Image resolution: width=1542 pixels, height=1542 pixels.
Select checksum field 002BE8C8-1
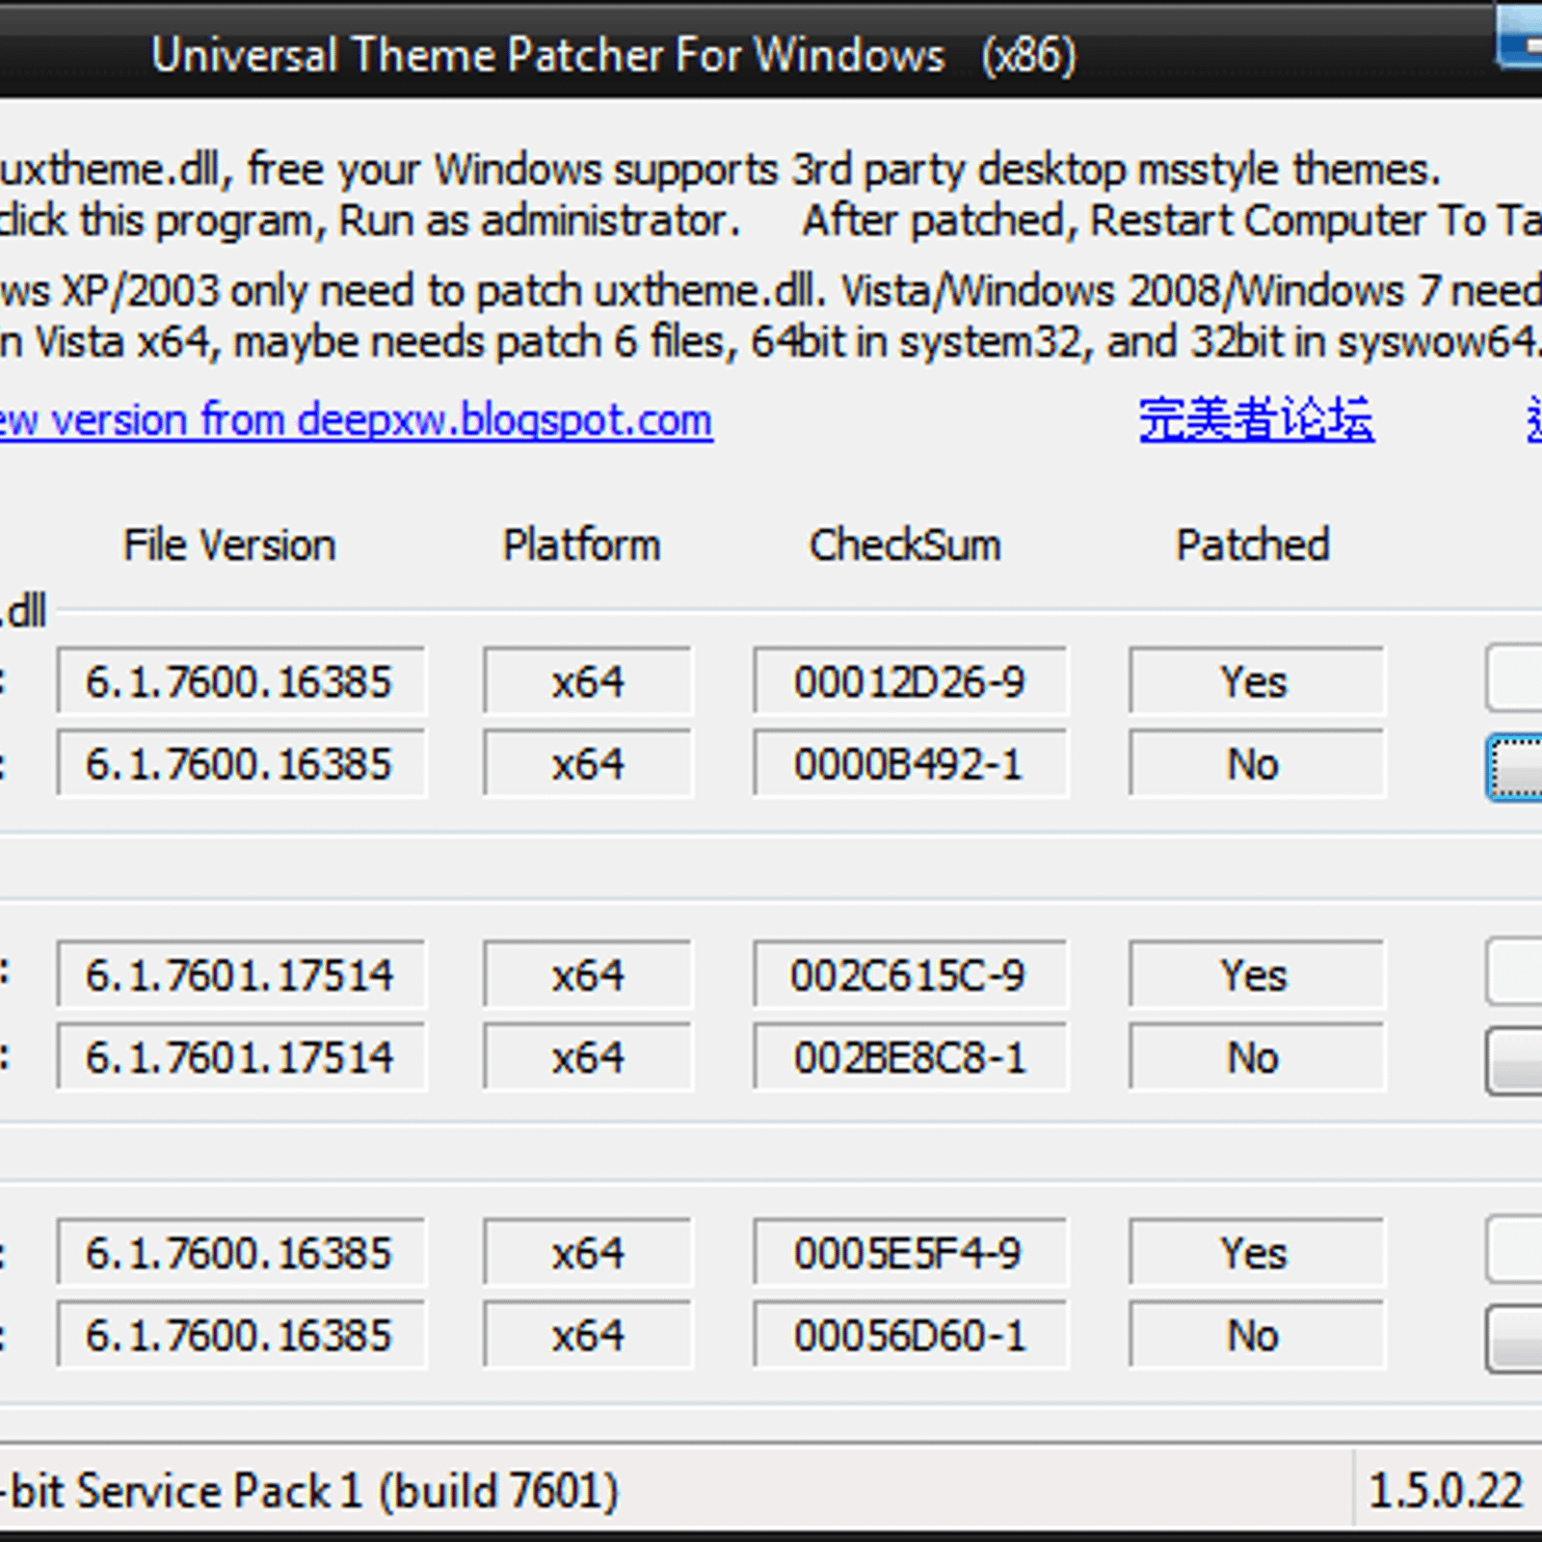(910, 1058)
